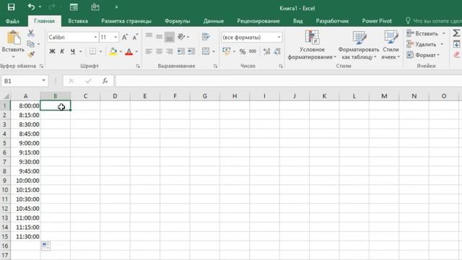The height and width of the screenshot is (260, 462).
Task: Switch to Разметка страницы tab
Action: coord(126,21)
